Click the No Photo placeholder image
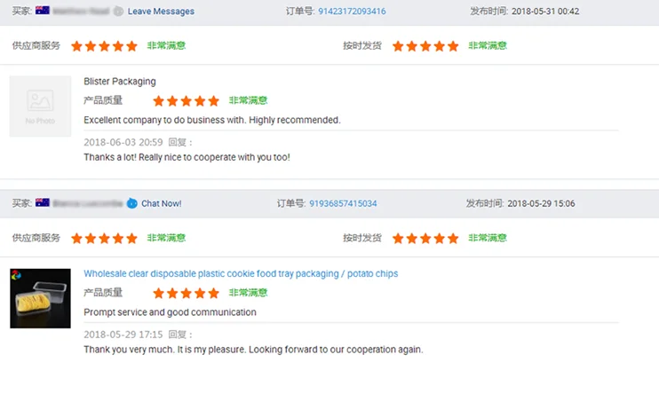 pos(40,106)
